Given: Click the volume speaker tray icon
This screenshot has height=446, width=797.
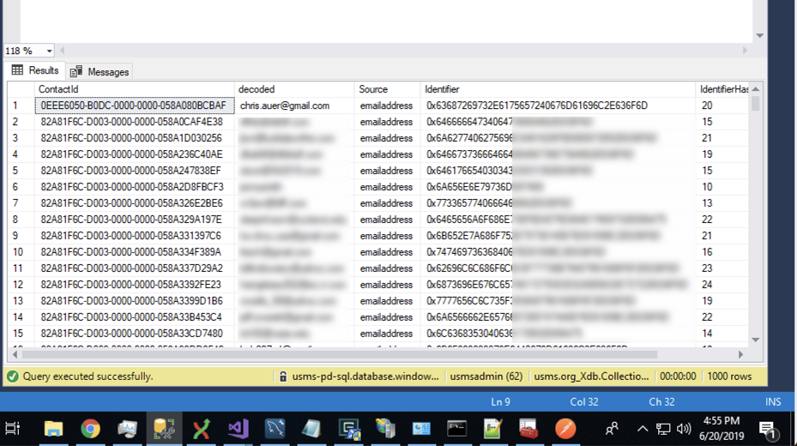Looking at the screenshot, I should (684, 428).
